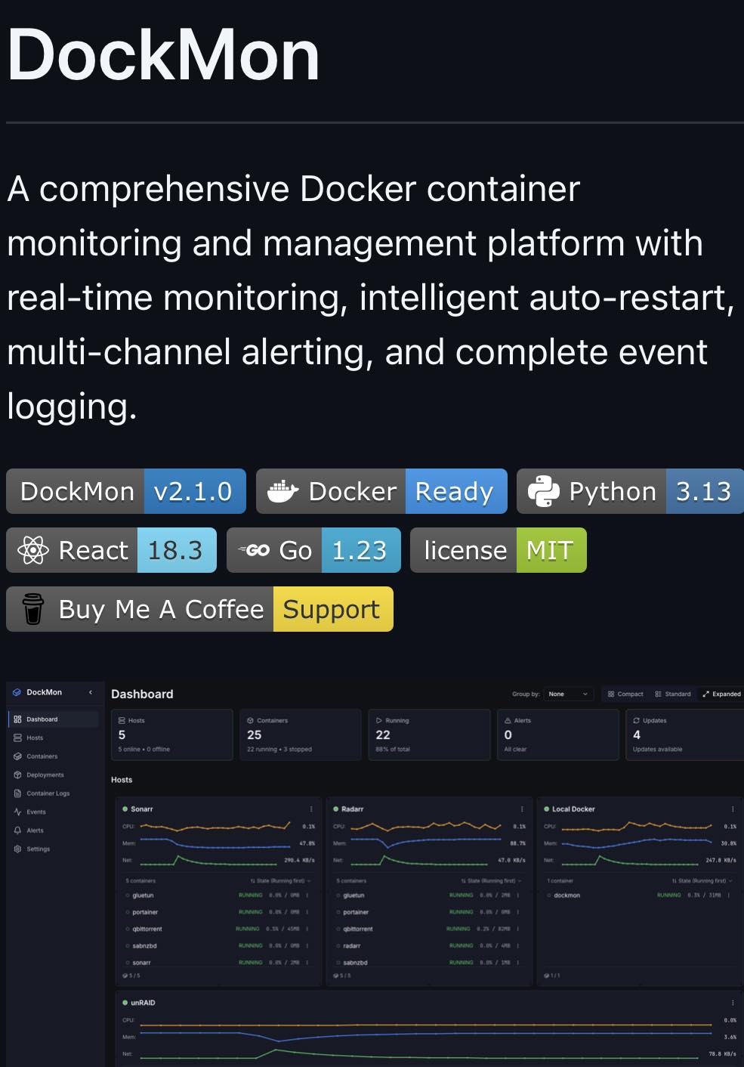744x1067 pixels.
Task: Click the unRAID host name
Action: point(143,1003)
